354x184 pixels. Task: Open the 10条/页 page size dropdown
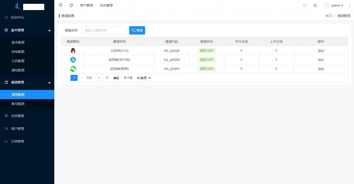(x=143, y=78)
